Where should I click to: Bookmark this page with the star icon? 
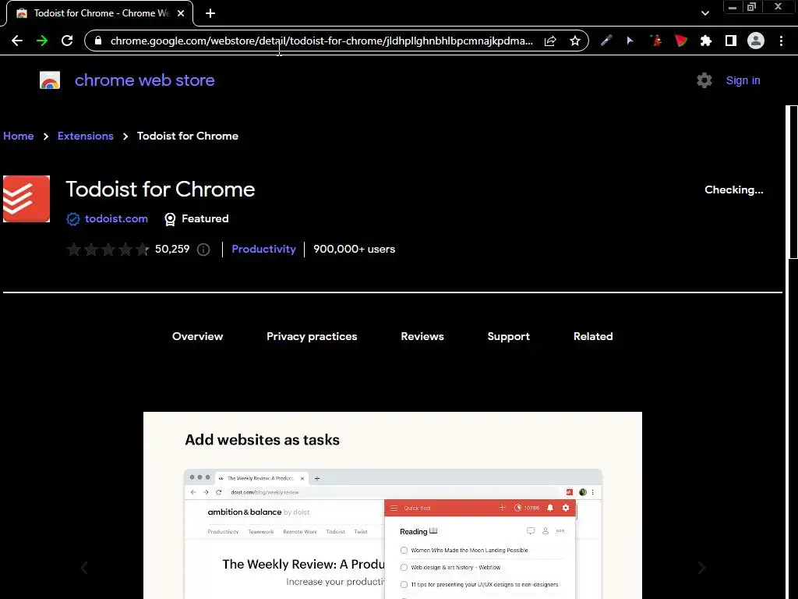point(575,41)
